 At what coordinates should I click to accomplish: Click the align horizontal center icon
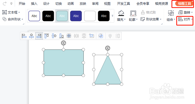[32, 36]
